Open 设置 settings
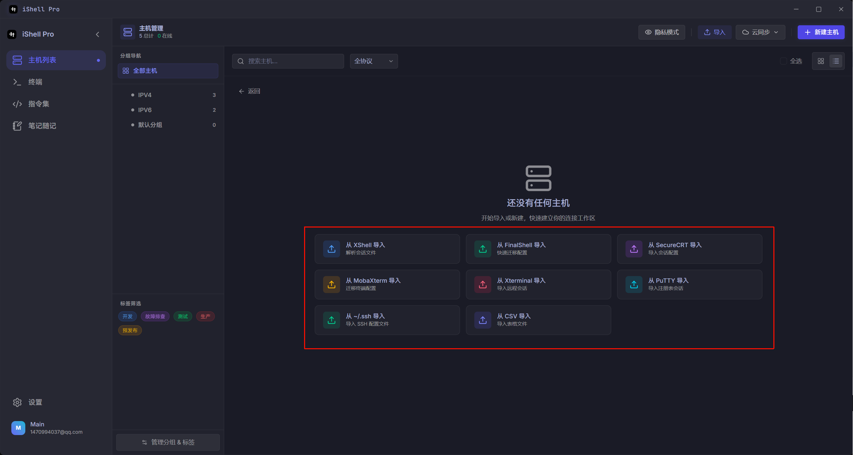Image resolution: width=853 pixels, height=455 pixels. pyautogui.click(x=56, y=402)
